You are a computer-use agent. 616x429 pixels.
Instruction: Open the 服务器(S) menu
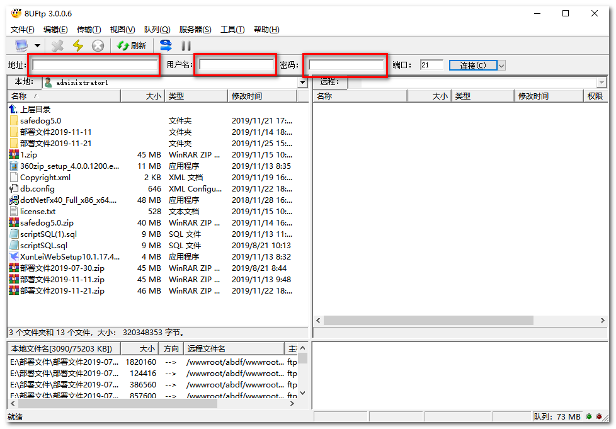(195, 30)
